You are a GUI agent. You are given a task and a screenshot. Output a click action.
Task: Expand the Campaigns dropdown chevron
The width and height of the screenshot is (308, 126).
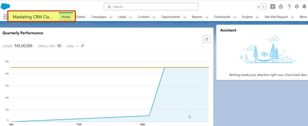111,17
